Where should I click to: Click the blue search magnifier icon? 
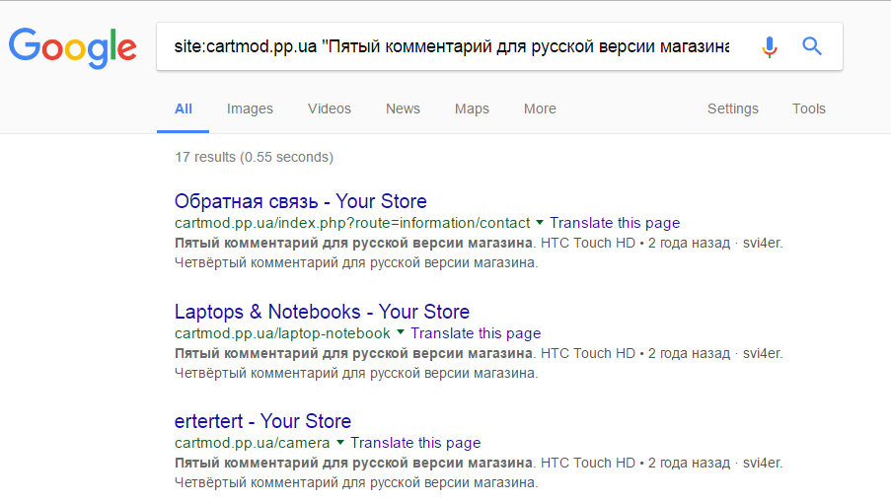tap(812, 46)
